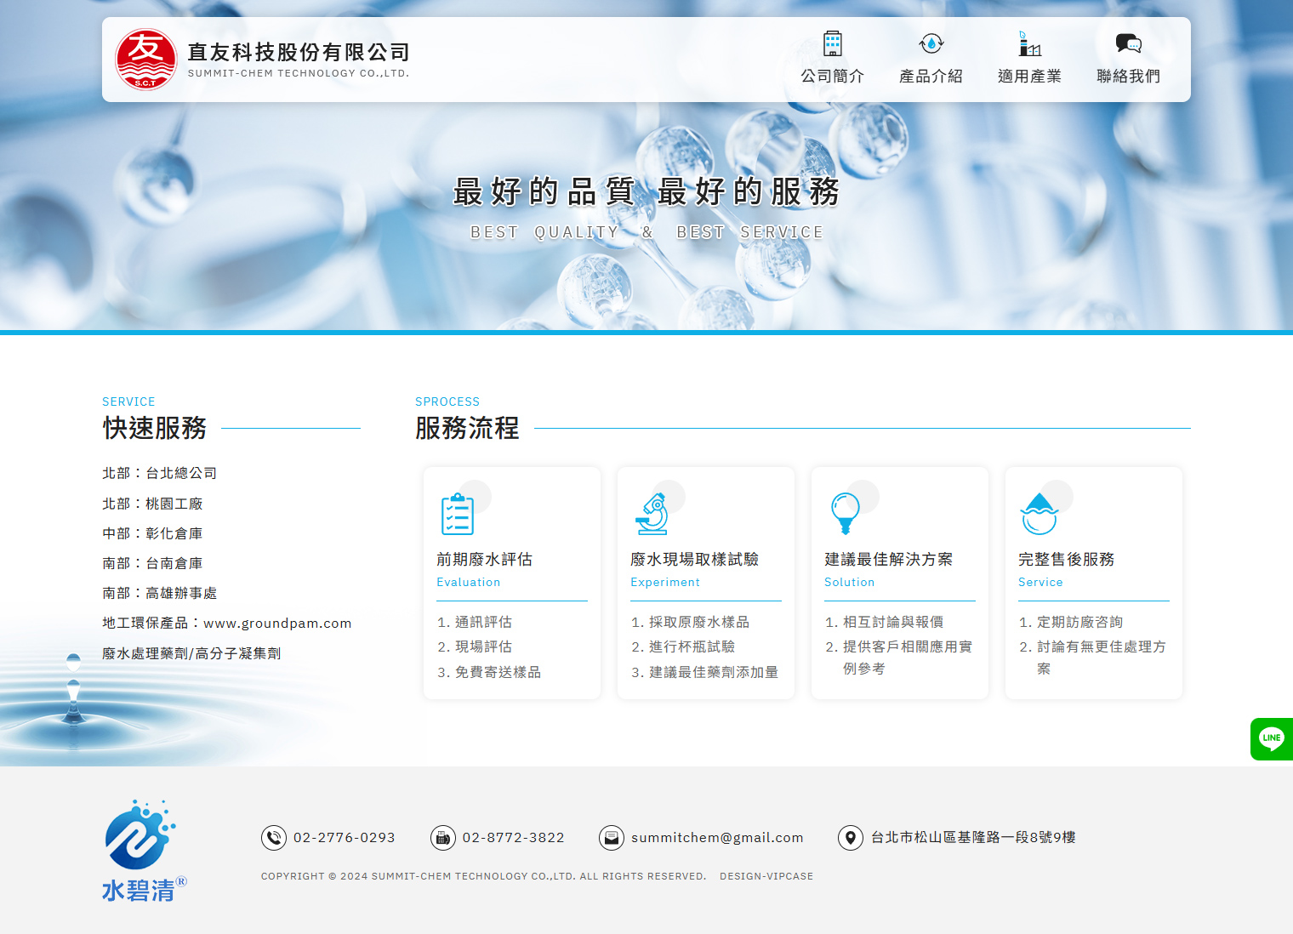
Task: Open the 聯絡我們 chat bubble icon
Action: click(x=1129, y=43)
